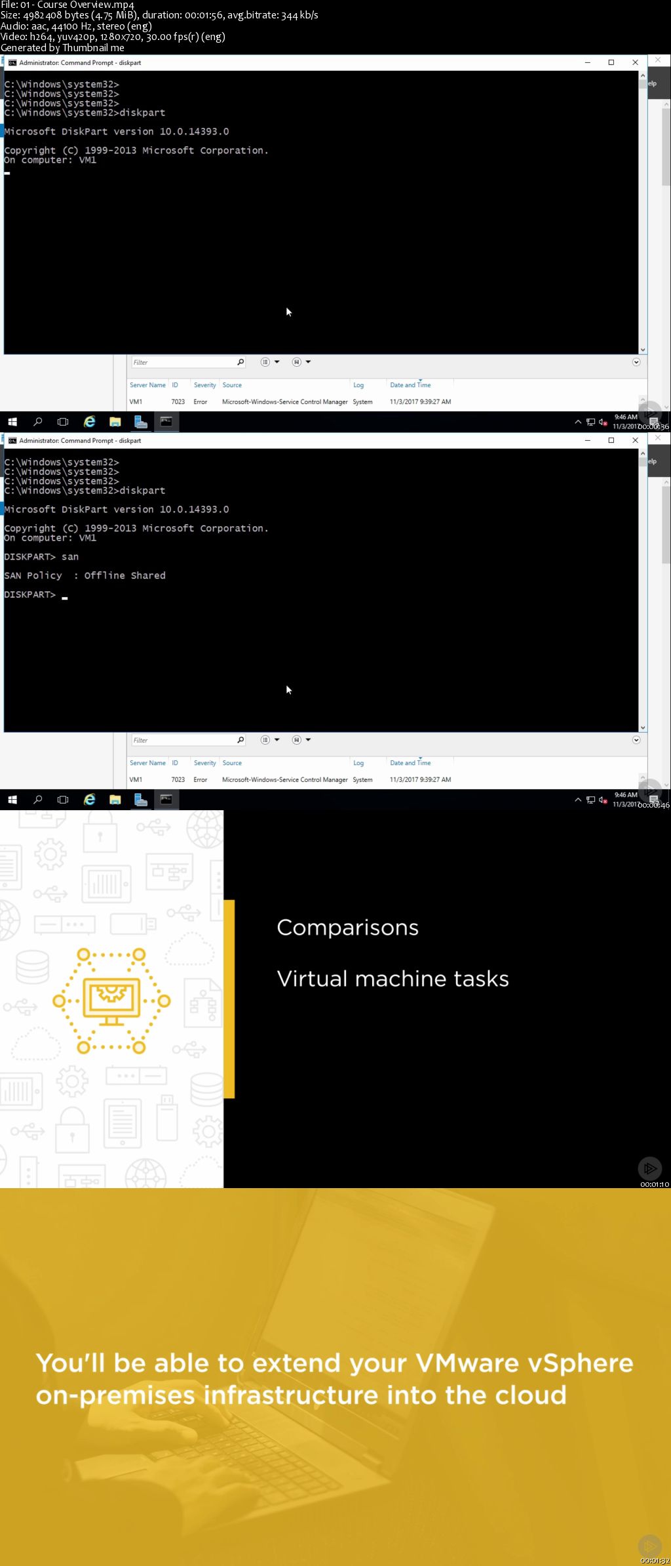Screen dimensions: 671x1566
Task: Click 'DISKPART> san' command line
Action: 41,556
